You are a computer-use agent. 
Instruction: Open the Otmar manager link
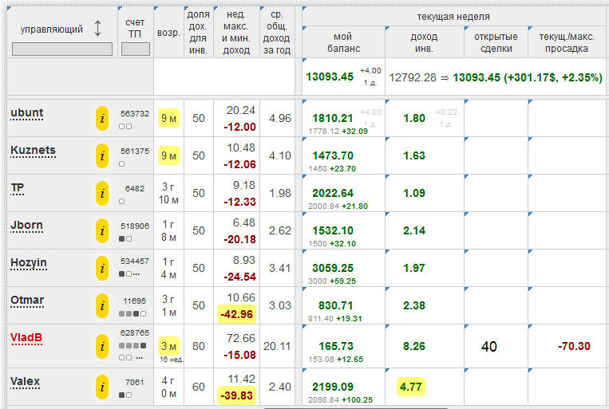[27, 301]
